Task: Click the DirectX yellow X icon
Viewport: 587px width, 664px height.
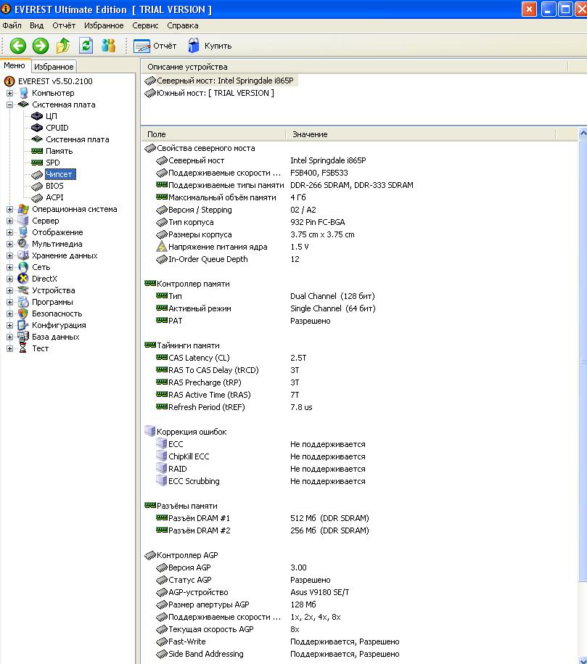Action: tap(23, 279)
